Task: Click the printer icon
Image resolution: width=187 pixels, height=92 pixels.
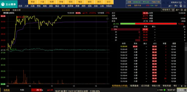Action: pyautogui.click(x=181, y=6)
